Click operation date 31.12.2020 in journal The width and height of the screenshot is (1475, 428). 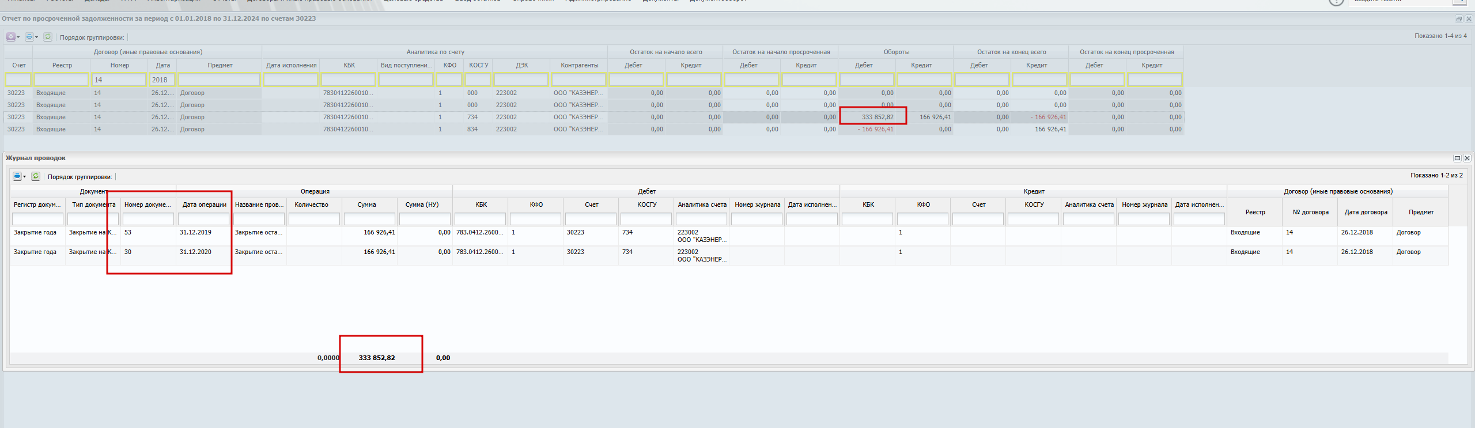coord(195,252)
